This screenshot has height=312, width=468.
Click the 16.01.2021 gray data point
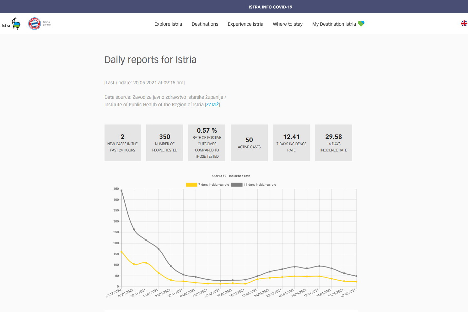click(x=159, y=249)
